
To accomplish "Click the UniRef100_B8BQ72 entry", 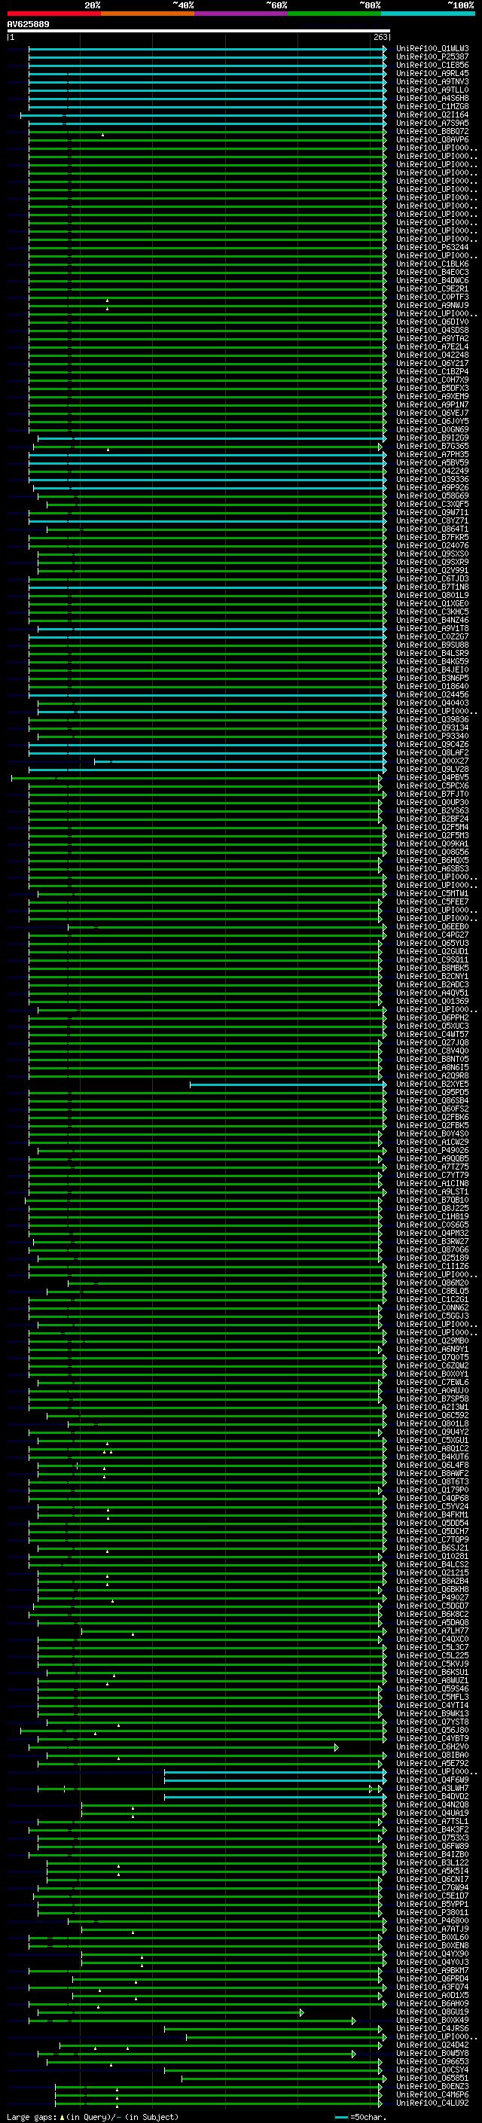I will 432,132.
